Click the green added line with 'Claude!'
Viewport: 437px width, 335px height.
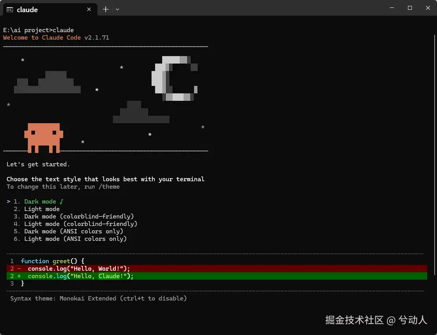pos(217,276)
